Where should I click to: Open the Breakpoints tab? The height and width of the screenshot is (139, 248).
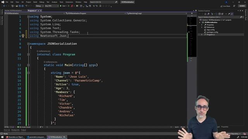[x=15, y=130]
